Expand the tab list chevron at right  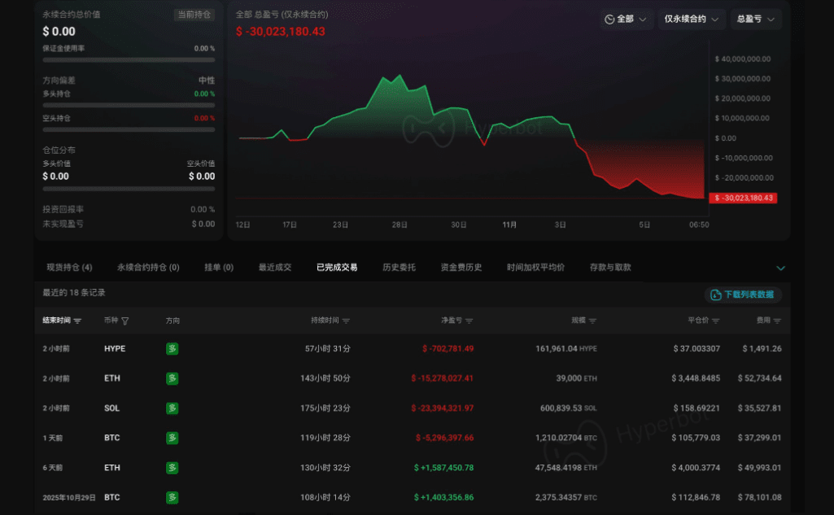pos(780,268)
